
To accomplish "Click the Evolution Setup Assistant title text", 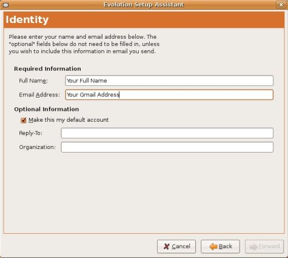I will point(144,5).
